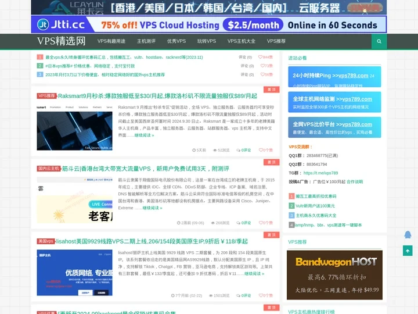Image resolution: width=418 pixels, height=314 pixels.
Task: Click 合作说明 advertising link
Action: tap(355, 182)
